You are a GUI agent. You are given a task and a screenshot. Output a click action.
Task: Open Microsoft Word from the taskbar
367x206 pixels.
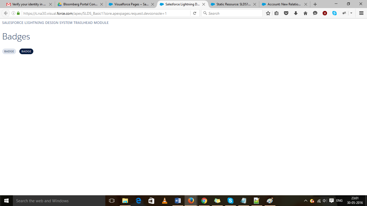pyautogui.click(x=178, y=201)
